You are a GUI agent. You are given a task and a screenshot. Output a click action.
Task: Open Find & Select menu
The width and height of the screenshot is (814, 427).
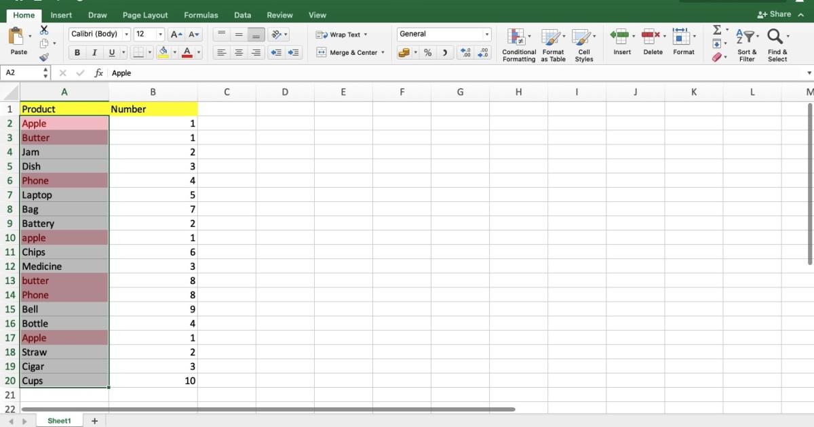(777, 45)
